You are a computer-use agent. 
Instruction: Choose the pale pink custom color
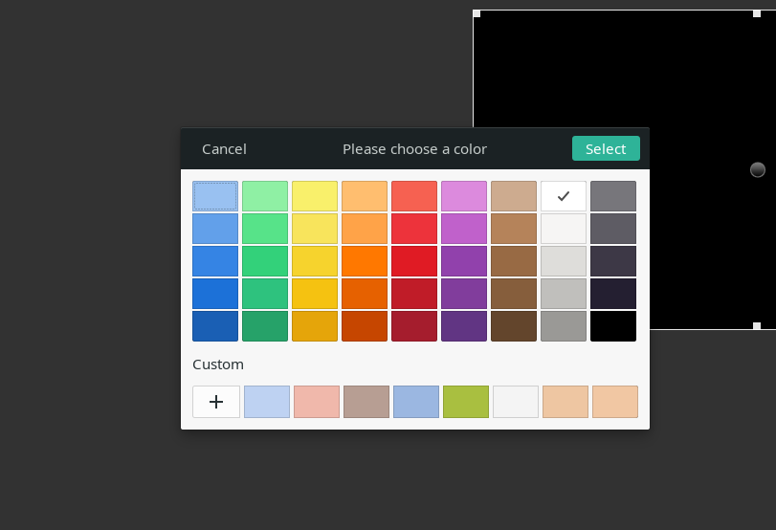(x=317, y=402)
